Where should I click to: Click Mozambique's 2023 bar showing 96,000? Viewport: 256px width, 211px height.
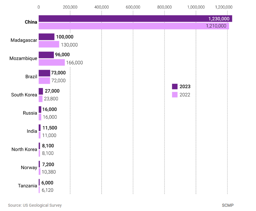coord(46,55)
